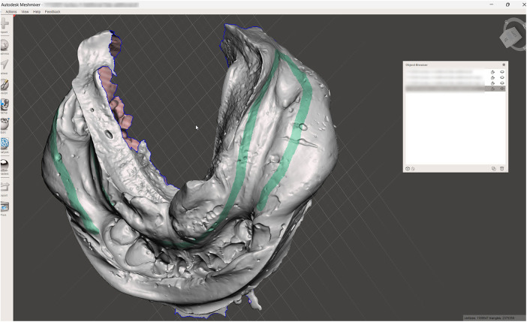This screenshot has height=322, width=527.
Task: Open the Edit tool panel
Action: pyautogui.click(x=5, y=124)
